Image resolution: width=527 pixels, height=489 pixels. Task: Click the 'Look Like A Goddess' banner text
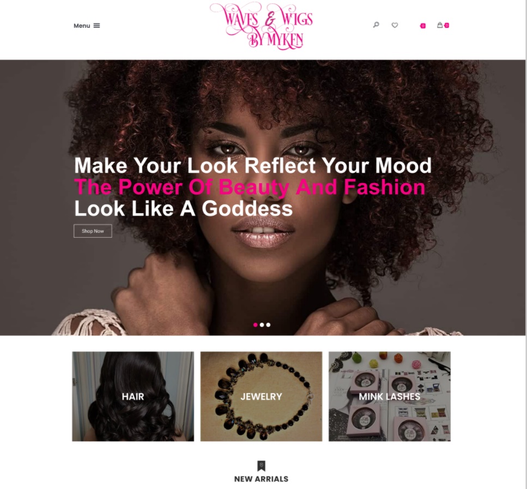[184, 208]
